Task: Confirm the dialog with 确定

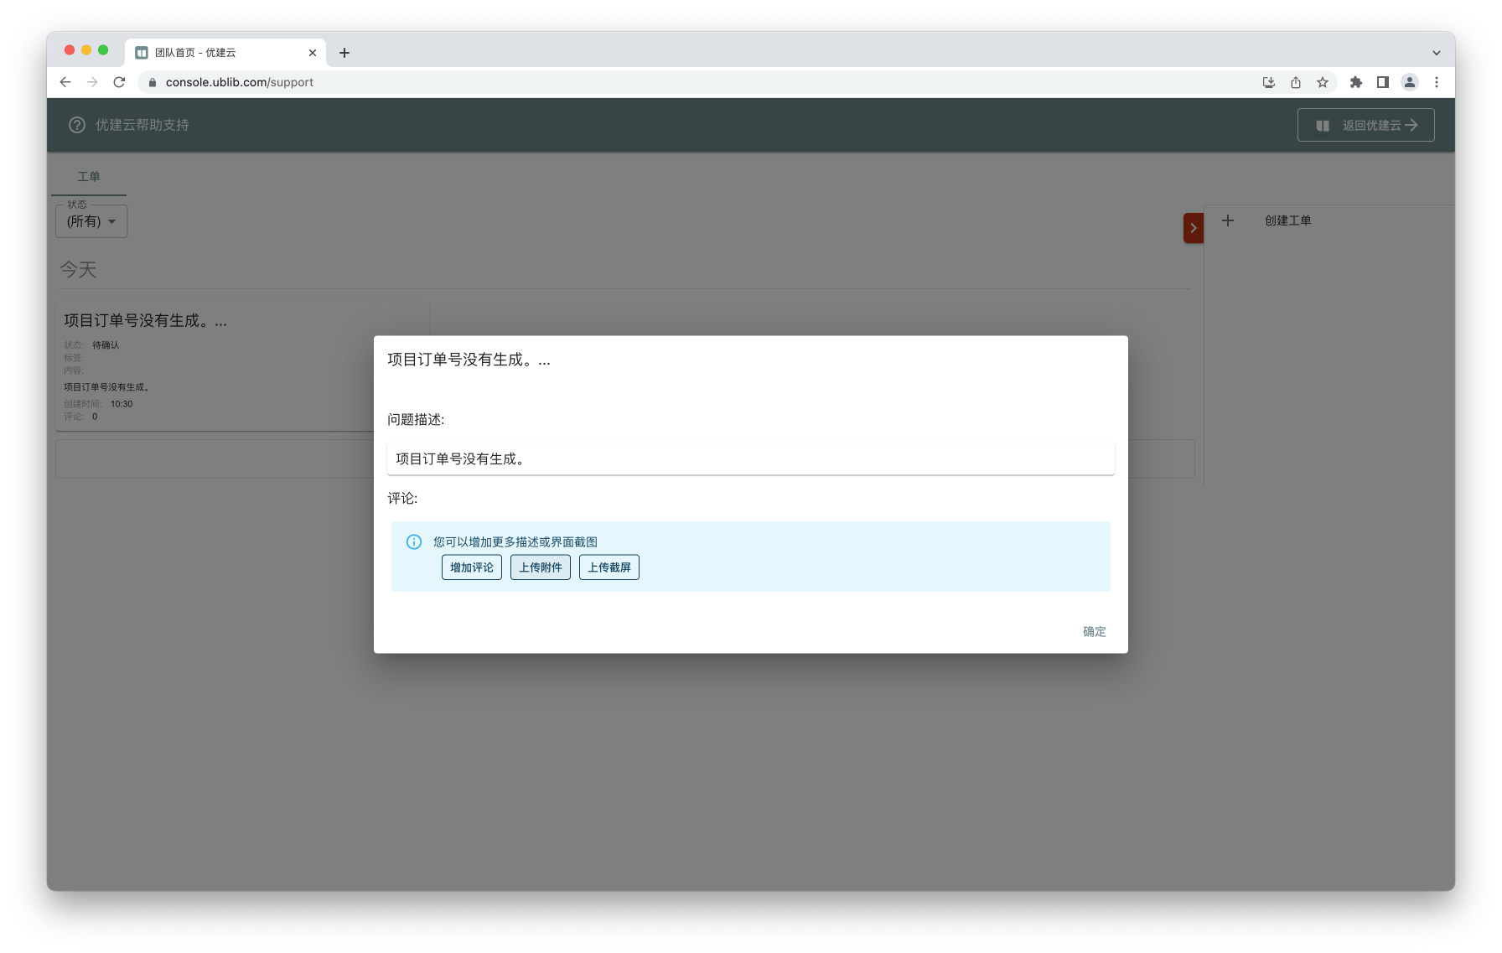Action: pyautogui.click(x=1094, y=631)
